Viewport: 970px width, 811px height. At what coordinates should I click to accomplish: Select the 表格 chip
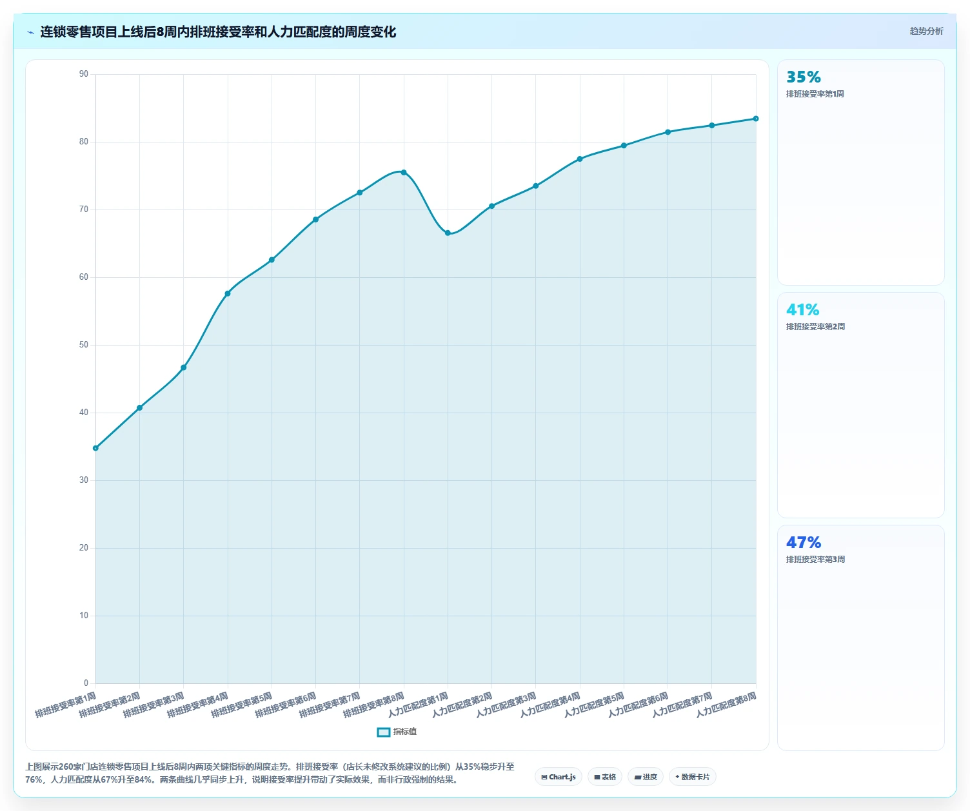click(605, 777)
